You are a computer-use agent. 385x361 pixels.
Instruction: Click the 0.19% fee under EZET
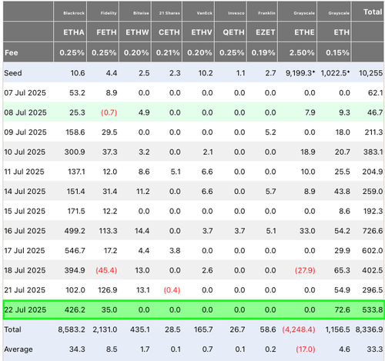263,53
